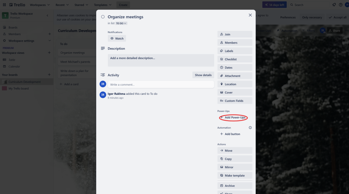The width and height of the screenshot is (349, 194).
Task: Add workspace view with plus icon
Action: 49,53
